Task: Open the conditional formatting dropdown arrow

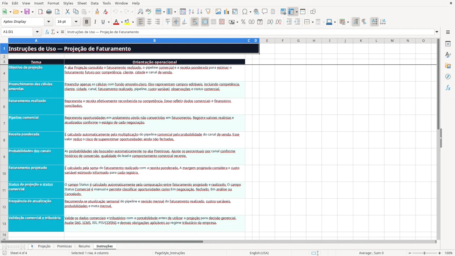Action: (348, 22)
